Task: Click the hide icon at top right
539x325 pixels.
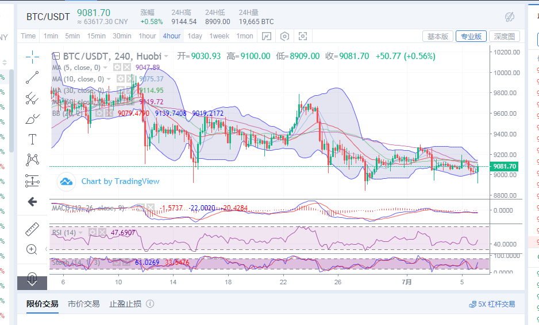Action: pyautogui.click(x=510, y=17)
